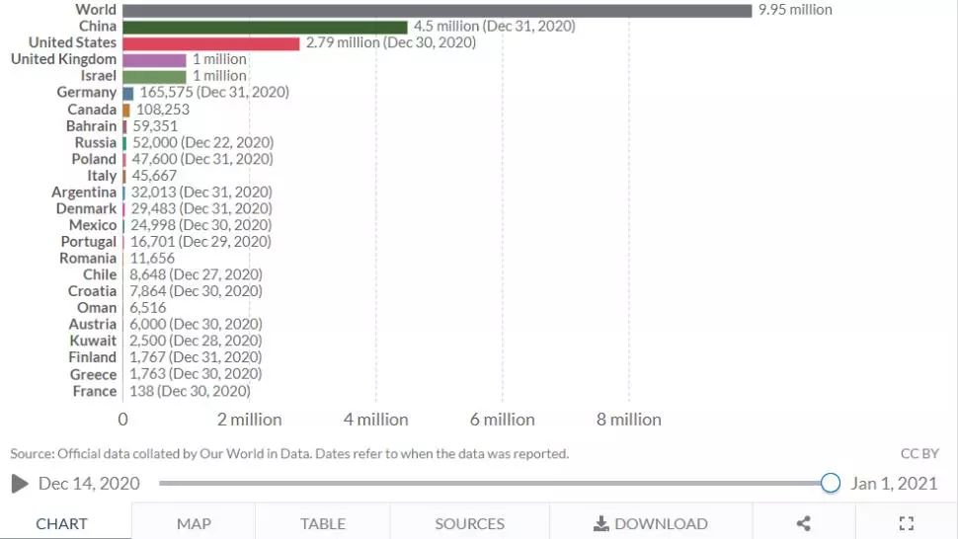Click the World gray bar

(437, 10)
